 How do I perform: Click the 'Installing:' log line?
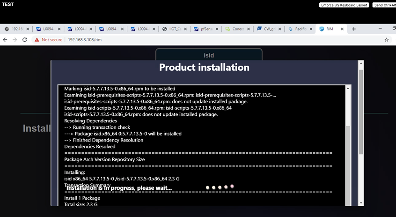click(74, 172)
